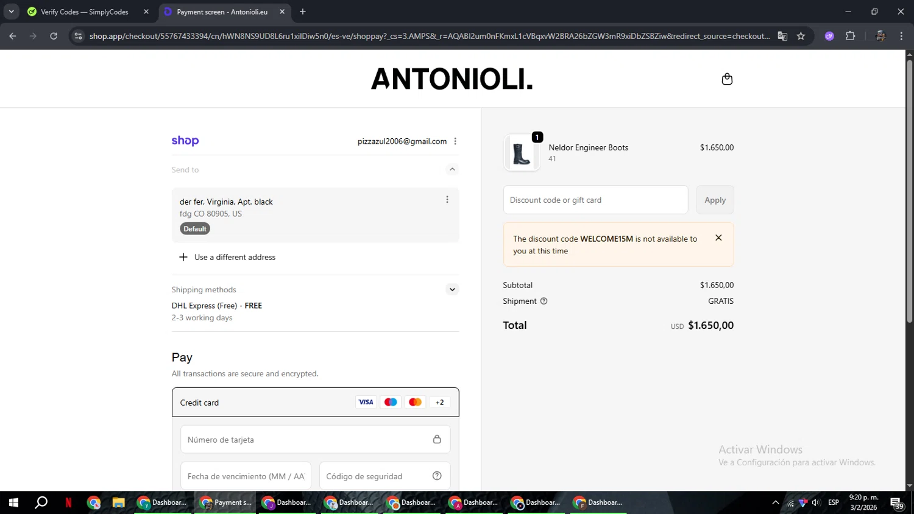Click the ESP language indicator
This screenshot has width=914, height=514.
pyautogui.click(x=834, y=502)
